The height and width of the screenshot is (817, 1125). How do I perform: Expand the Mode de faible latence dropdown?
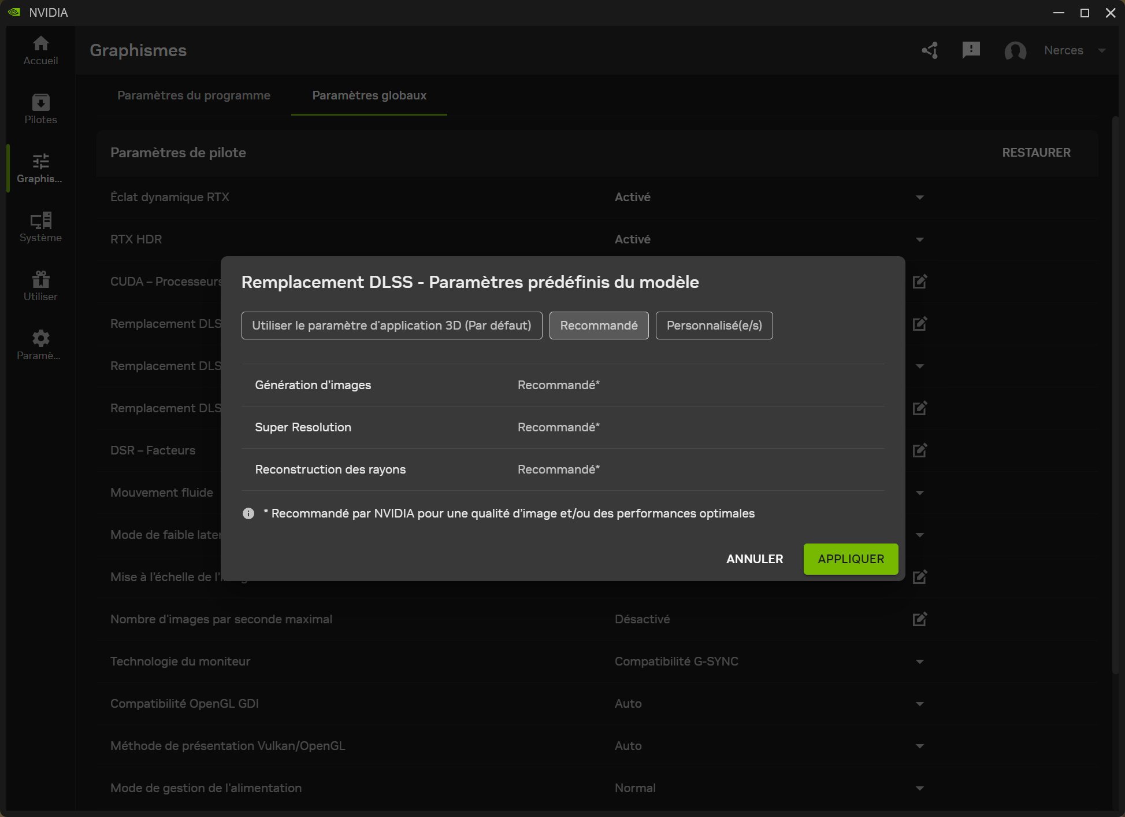(x=920, y=535)
